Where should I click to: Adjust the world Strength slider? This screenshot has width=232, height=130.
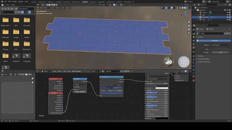pos(220,52)
